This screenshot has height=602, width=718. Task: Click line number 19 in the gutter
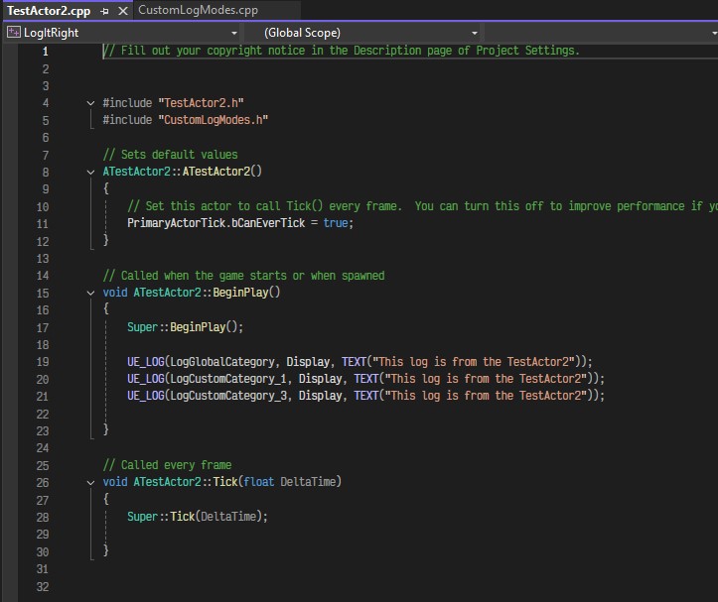pos(43,362)
